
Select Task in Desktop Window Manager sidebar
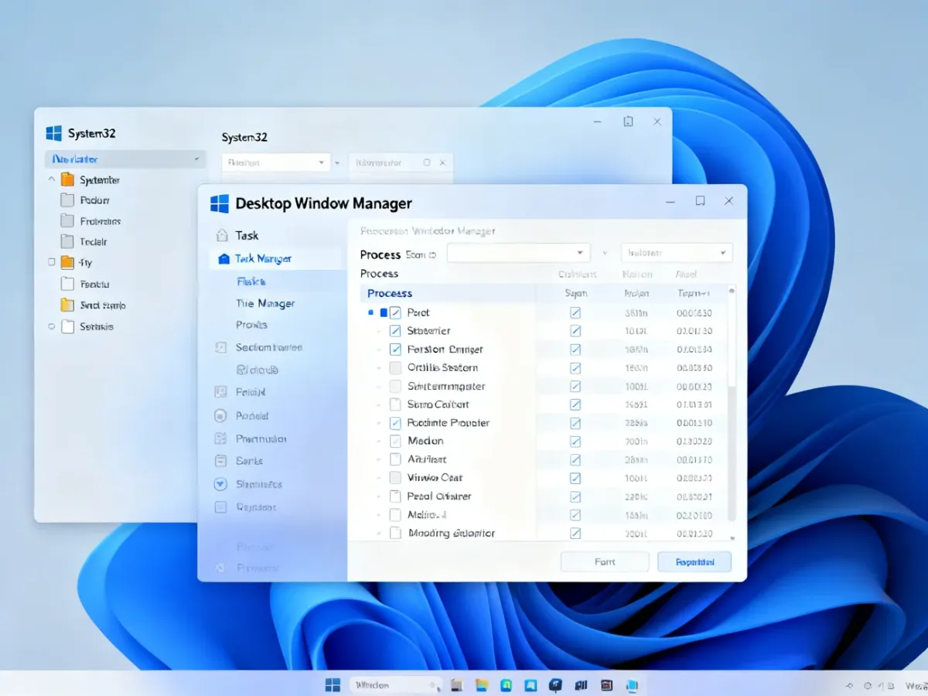click(247, 235)
